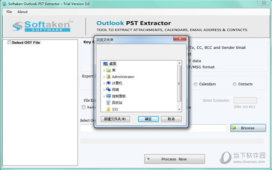Select the Administrator text label

coord(123,77)
